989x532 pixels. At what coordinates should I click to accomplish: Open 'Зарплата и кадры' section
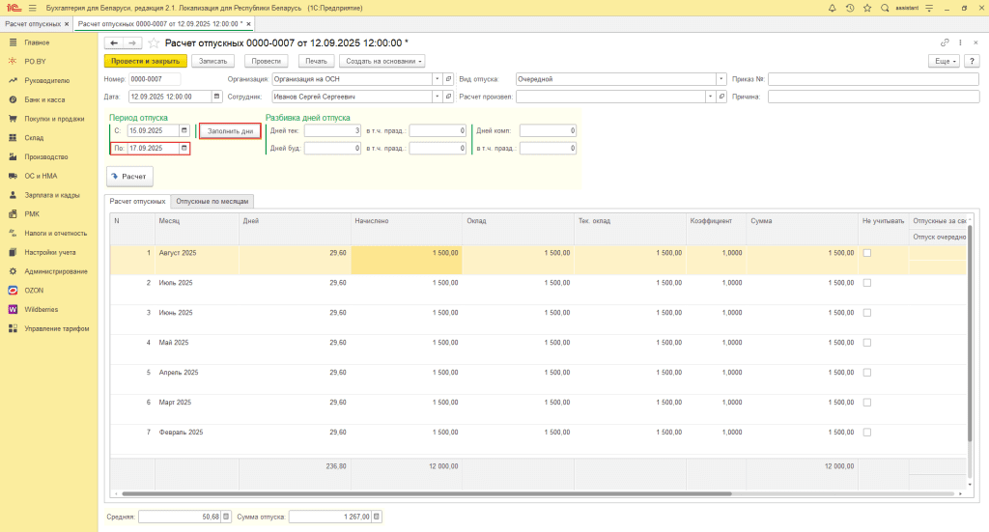tap(52, 195)
